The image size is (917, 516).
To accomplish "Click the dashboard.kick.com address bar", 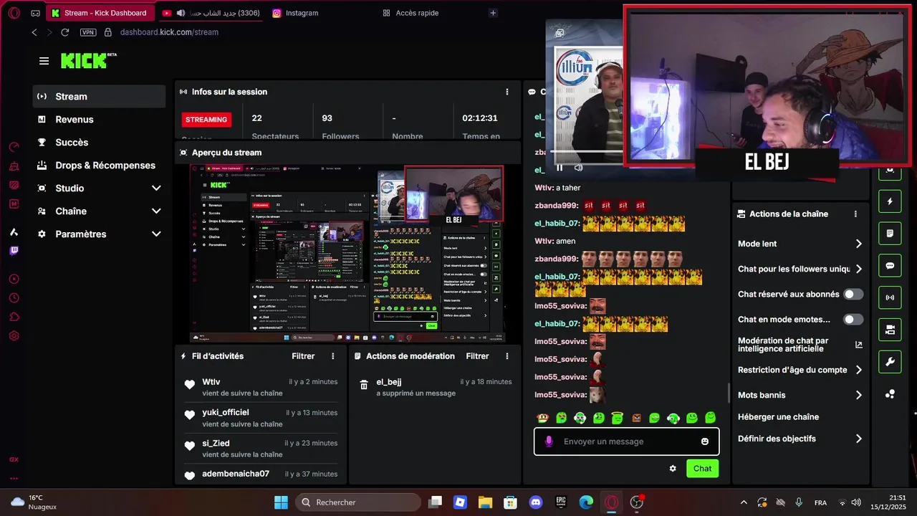I will click(x=169, y=32).
